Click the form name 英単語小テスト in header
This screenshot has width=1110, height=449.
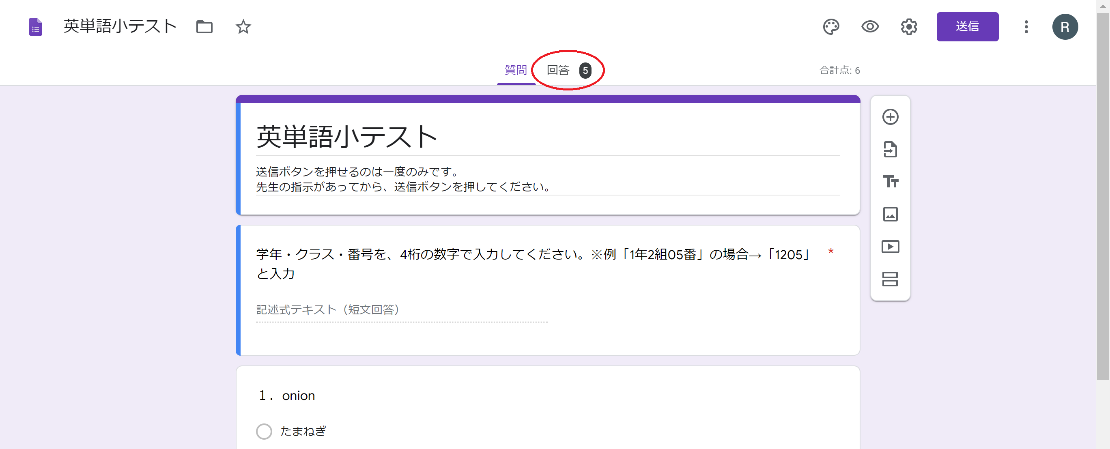pyautogui.click(x=120, y=27)
